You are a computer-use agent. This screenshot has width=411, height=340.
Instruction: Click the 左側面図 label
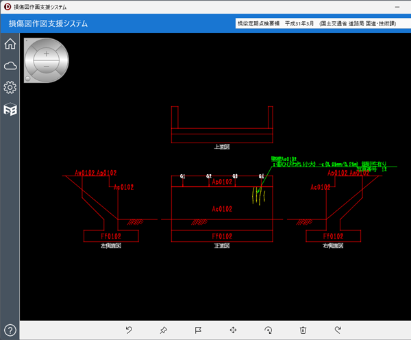point(111,246)
